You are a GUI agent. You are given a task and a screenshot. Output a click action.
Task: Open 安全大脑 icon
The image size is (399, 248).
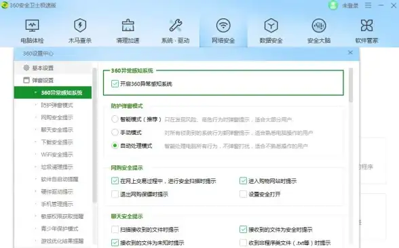pos(319,26)
